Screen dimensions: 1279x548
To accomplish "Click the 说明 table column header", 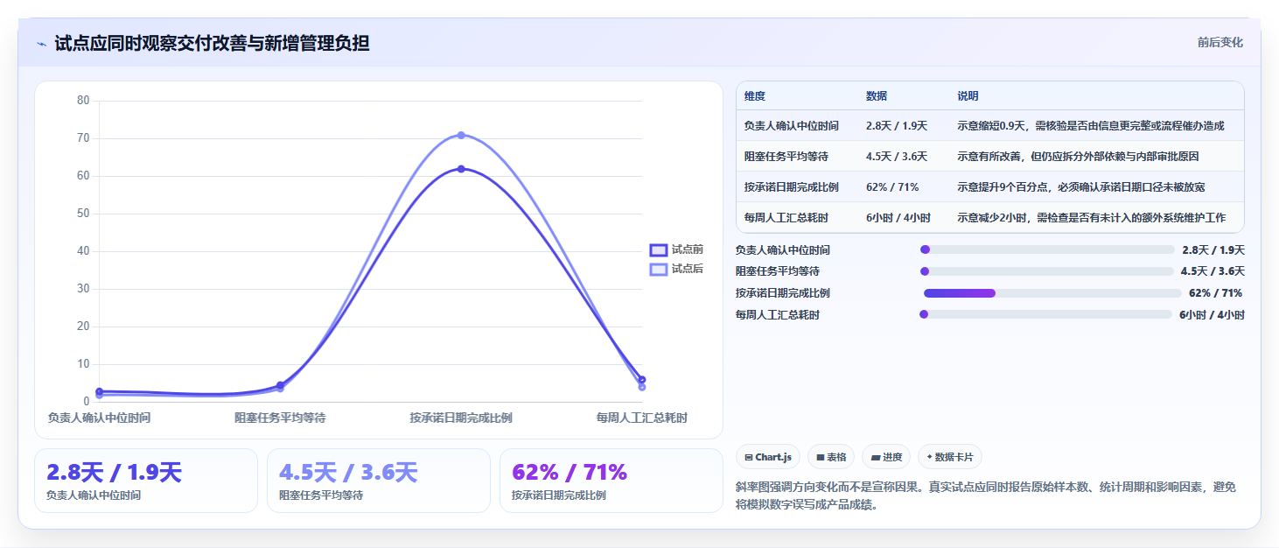I will click(968, 96).
